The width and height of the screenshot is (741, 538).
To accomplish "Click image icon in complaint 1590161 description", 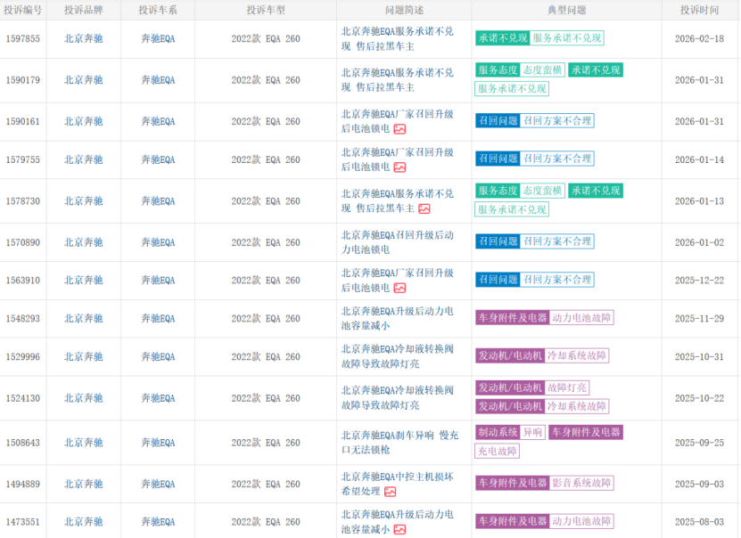I will [x=400, y=129].
